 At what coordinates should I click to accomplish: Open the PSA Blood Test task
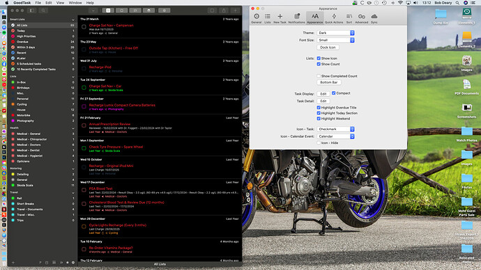click(x=100, y=189)
